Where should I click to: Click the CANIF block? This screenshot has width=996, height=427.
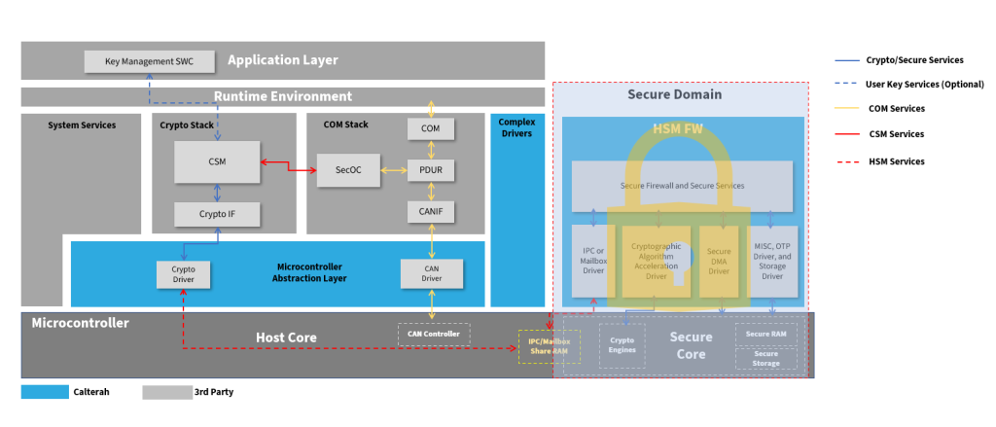(431, 211)
